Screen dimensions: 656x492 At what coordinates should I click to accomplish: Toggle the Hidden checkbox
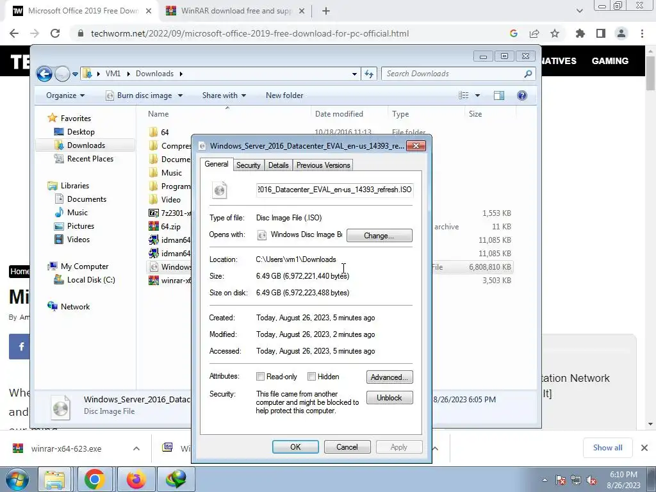311,377
